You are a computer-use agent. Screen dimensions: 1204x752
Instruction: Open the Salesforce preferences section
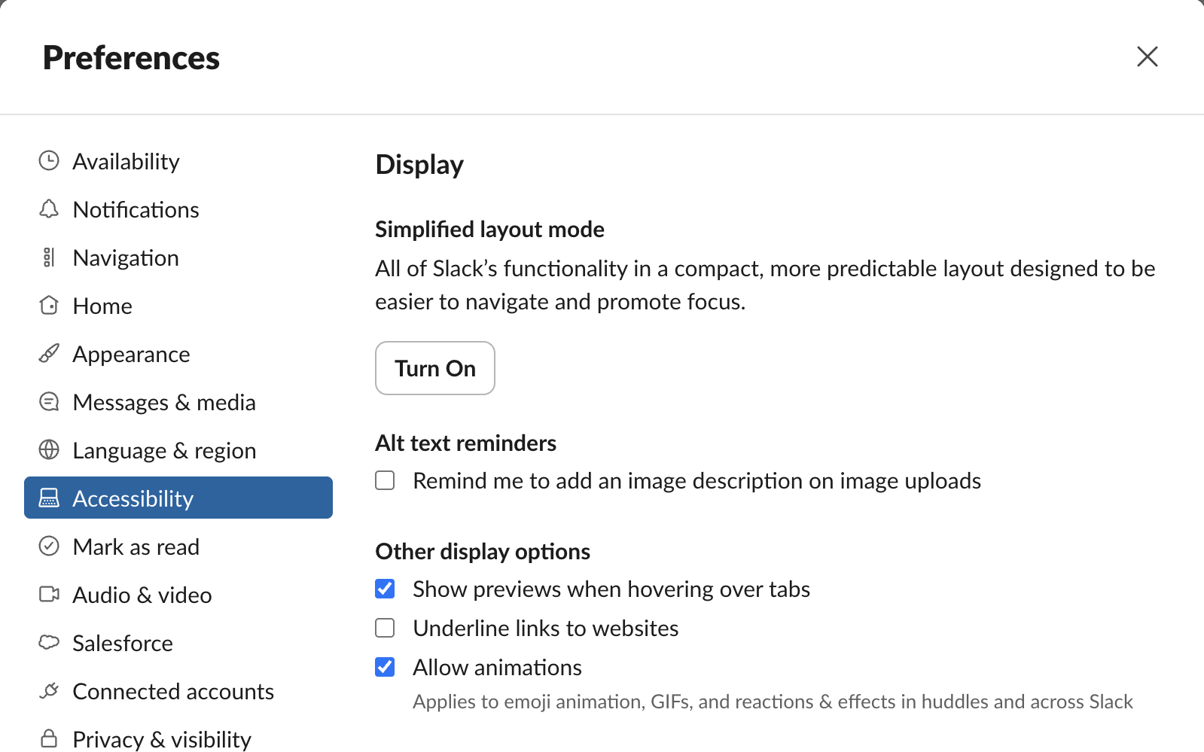178,643
